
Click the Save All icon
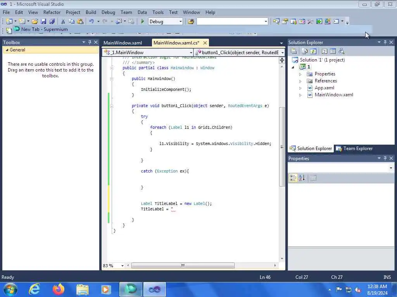52,22
